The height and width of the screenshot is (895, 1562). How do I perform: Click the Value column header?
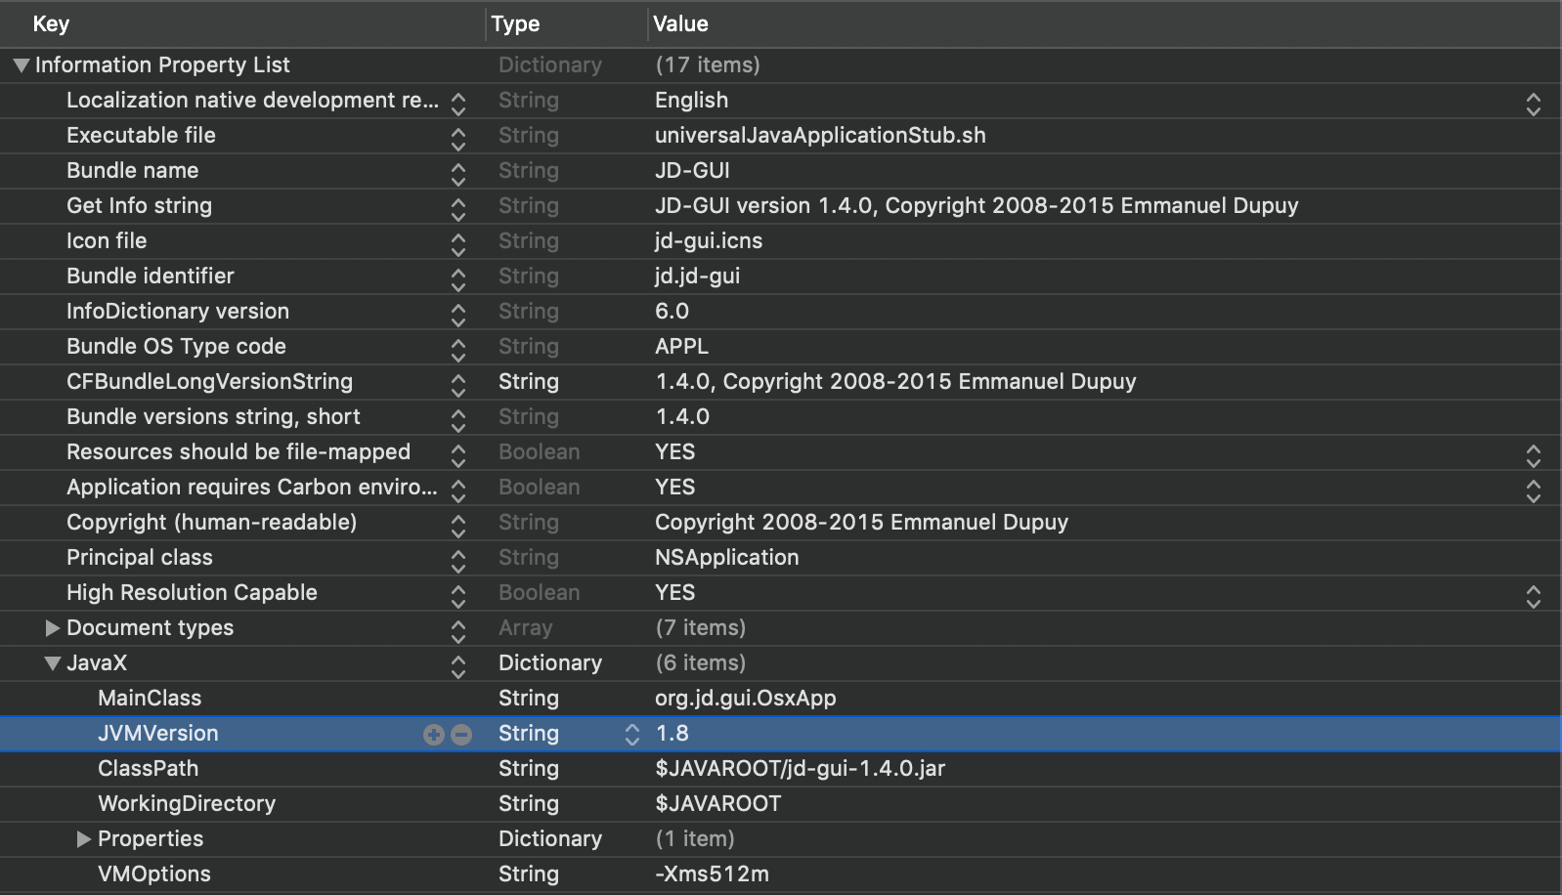pos(680,23)
